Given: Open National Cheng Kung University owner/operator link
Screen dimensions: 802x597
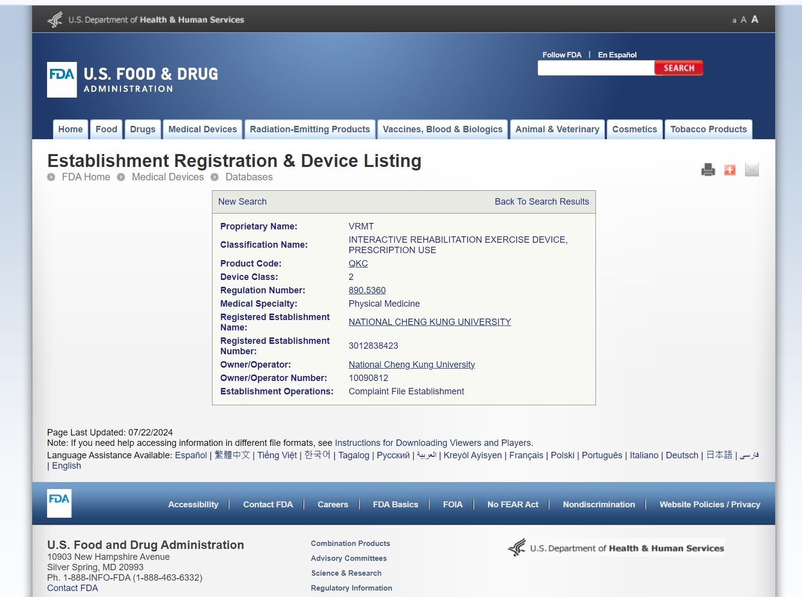Looking at the screenshot, I should (x=412, y=365).
